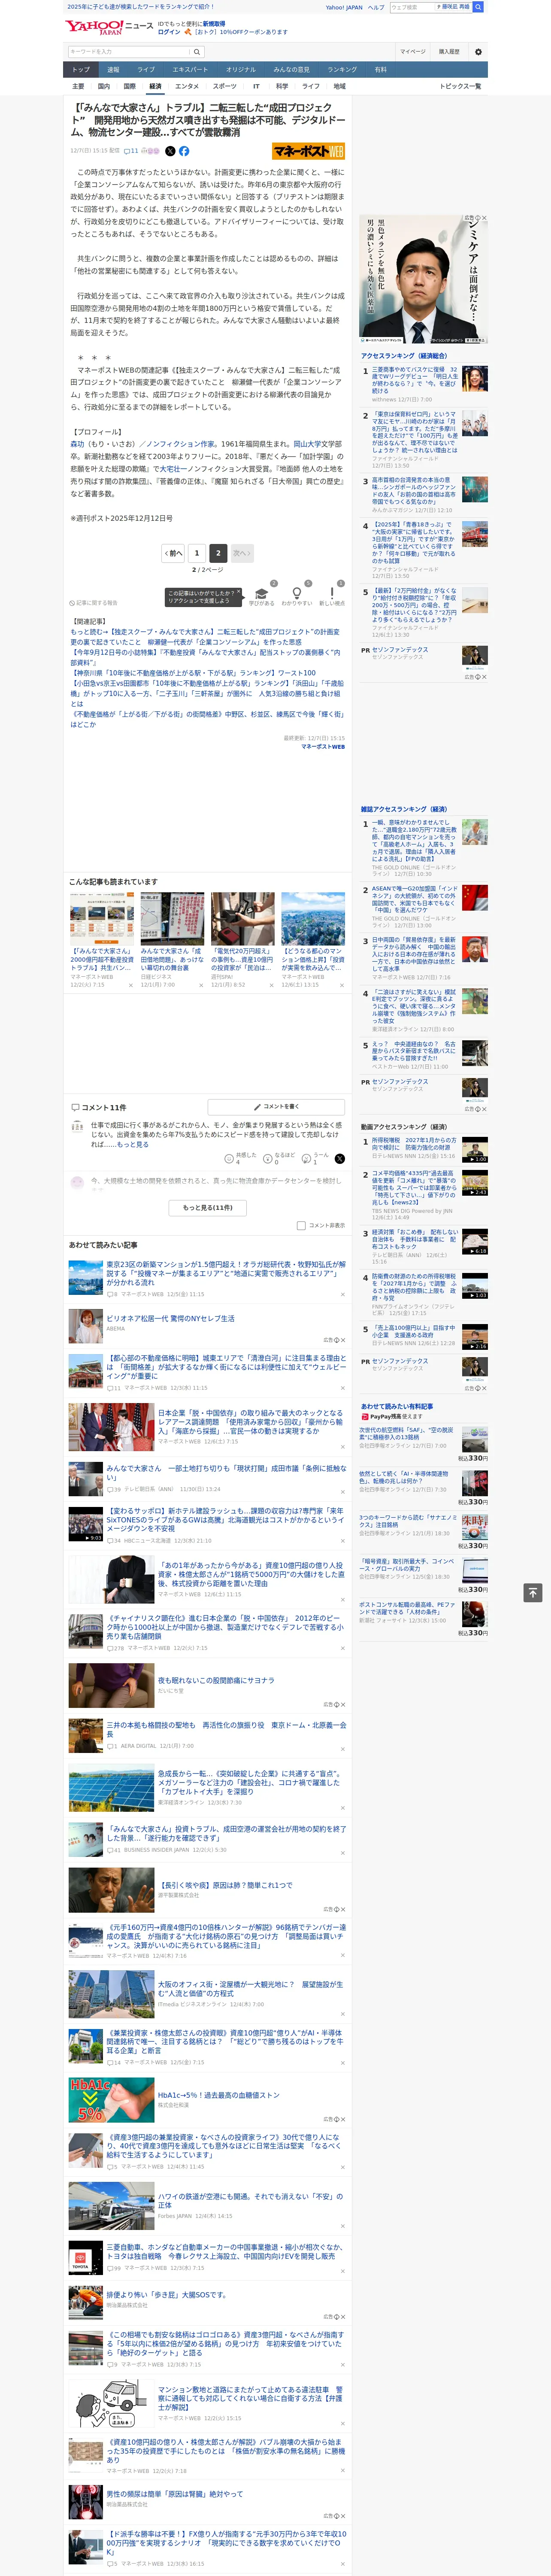Expand first comment via もっと見る link
Image resolution: width=551 pixels, height=2576 pixels.
click(133, 1144)
